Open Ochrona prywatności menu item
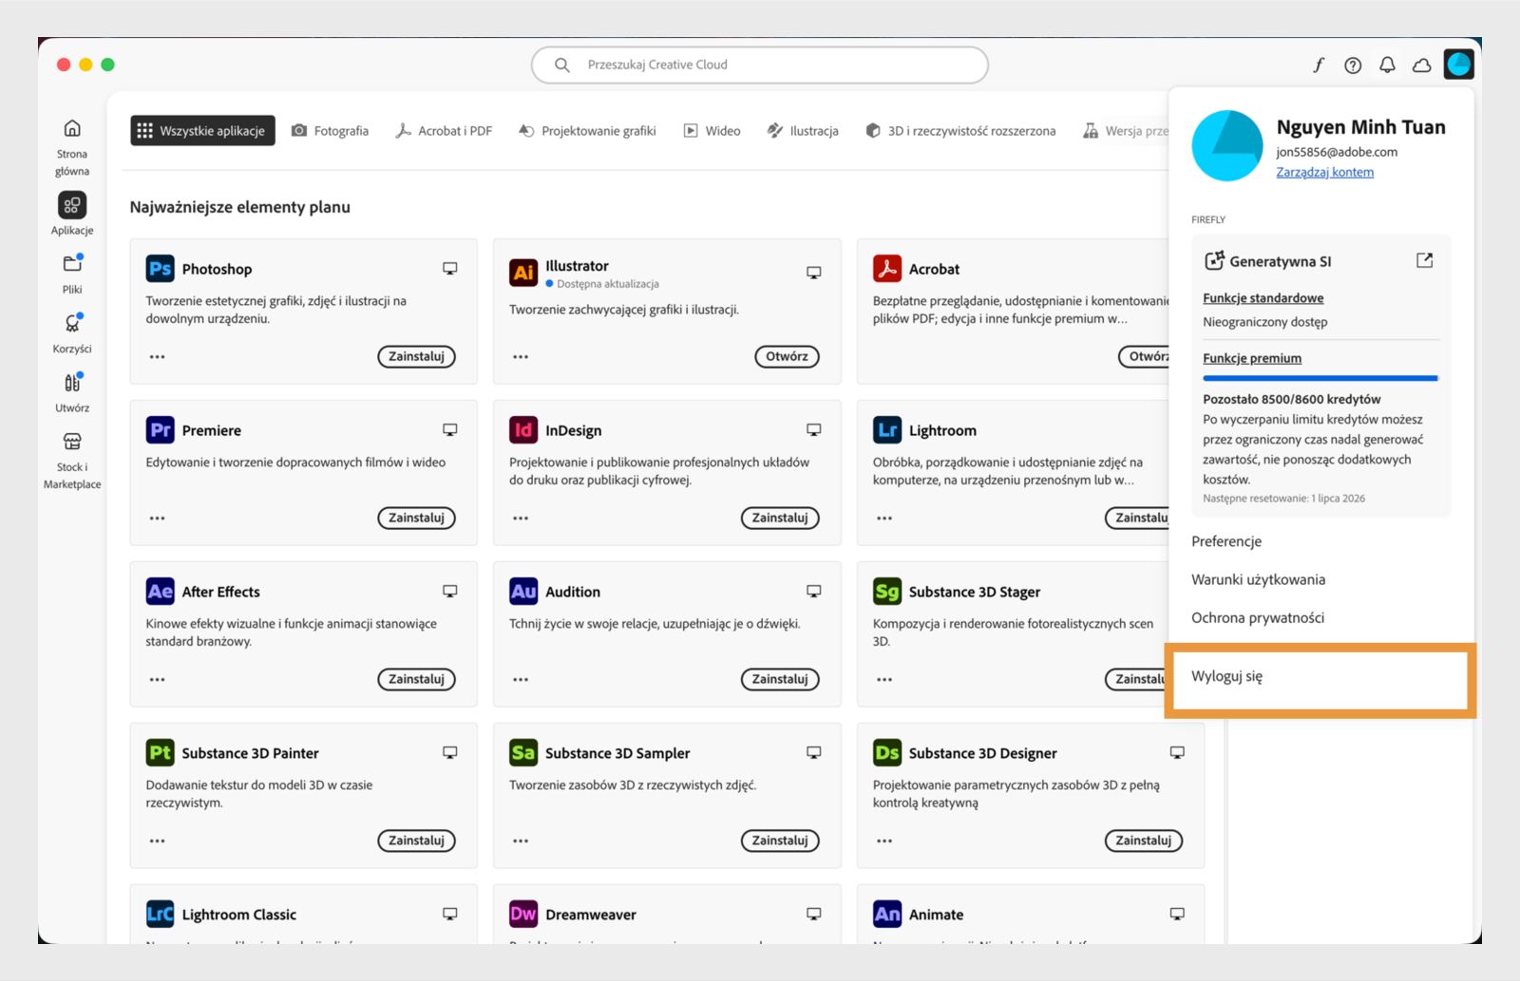This screenshot has height=982, width=1520. point(1258,617)
